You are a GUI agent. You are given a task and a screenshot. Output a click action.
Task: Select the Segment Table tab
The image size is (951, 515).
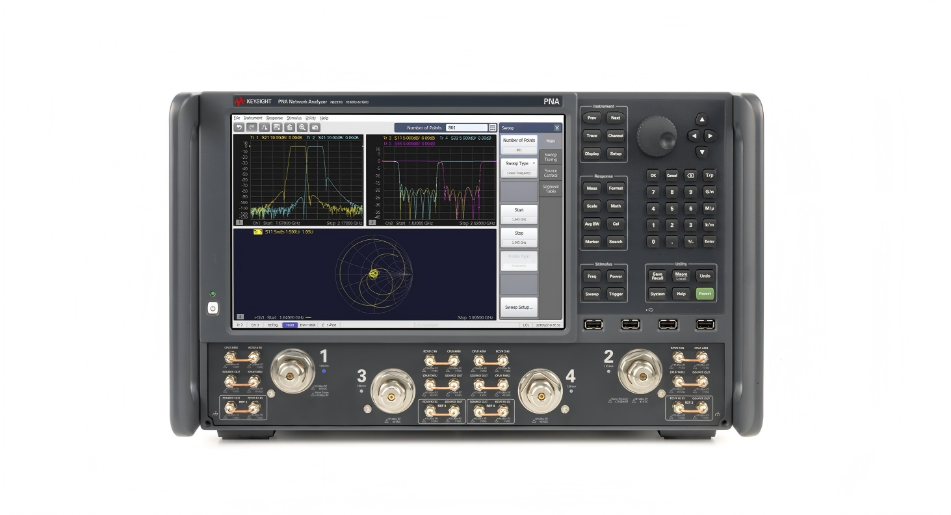pyautogui.click(x=551, y=189)
